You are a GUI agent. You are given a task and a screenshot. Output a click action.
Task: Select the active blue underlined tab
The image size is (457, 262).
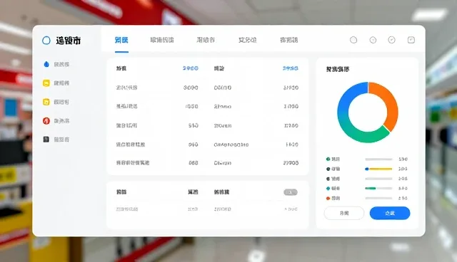coord(121,40)
